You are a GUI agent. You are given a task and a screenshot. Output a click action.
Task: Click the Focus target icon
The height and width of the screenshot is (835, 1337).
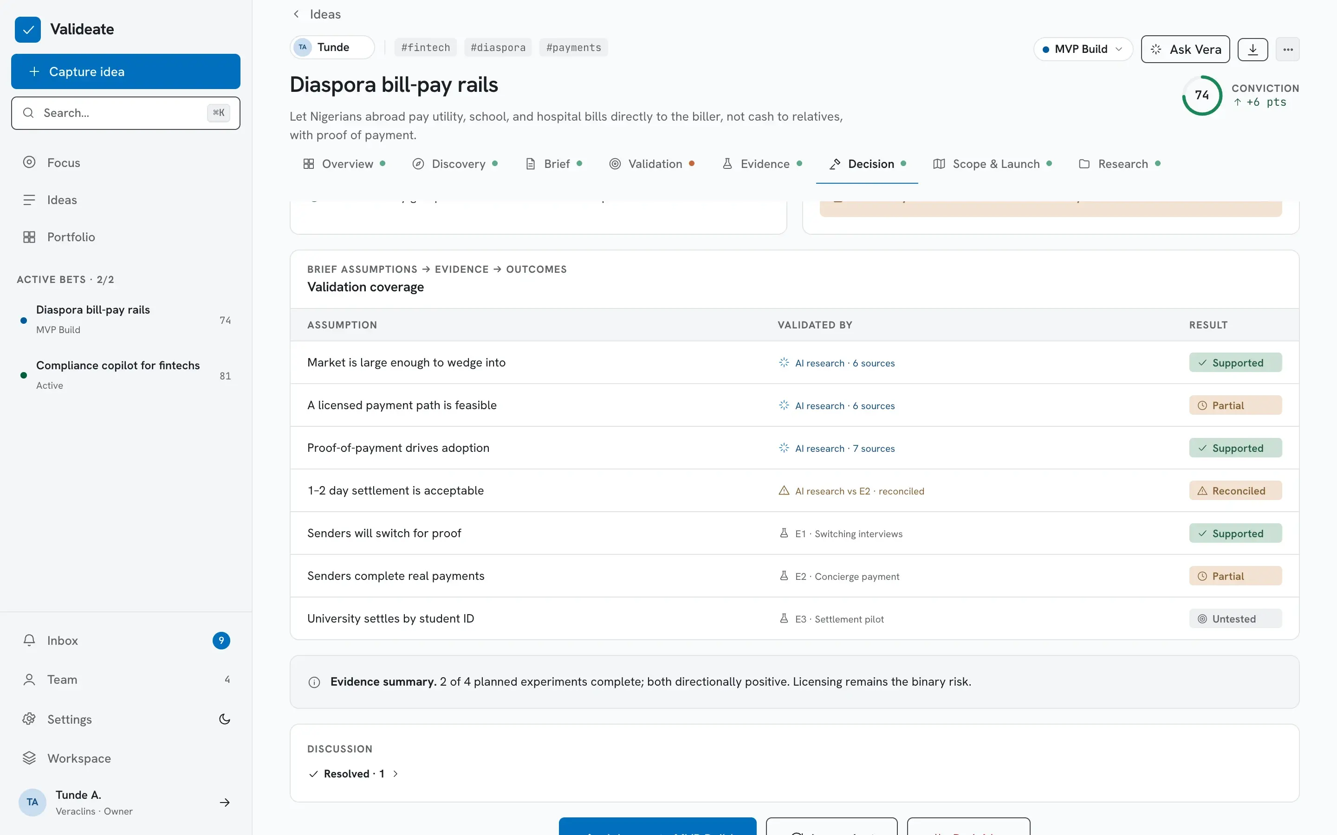pyautogui.click(x=29, y=162)
